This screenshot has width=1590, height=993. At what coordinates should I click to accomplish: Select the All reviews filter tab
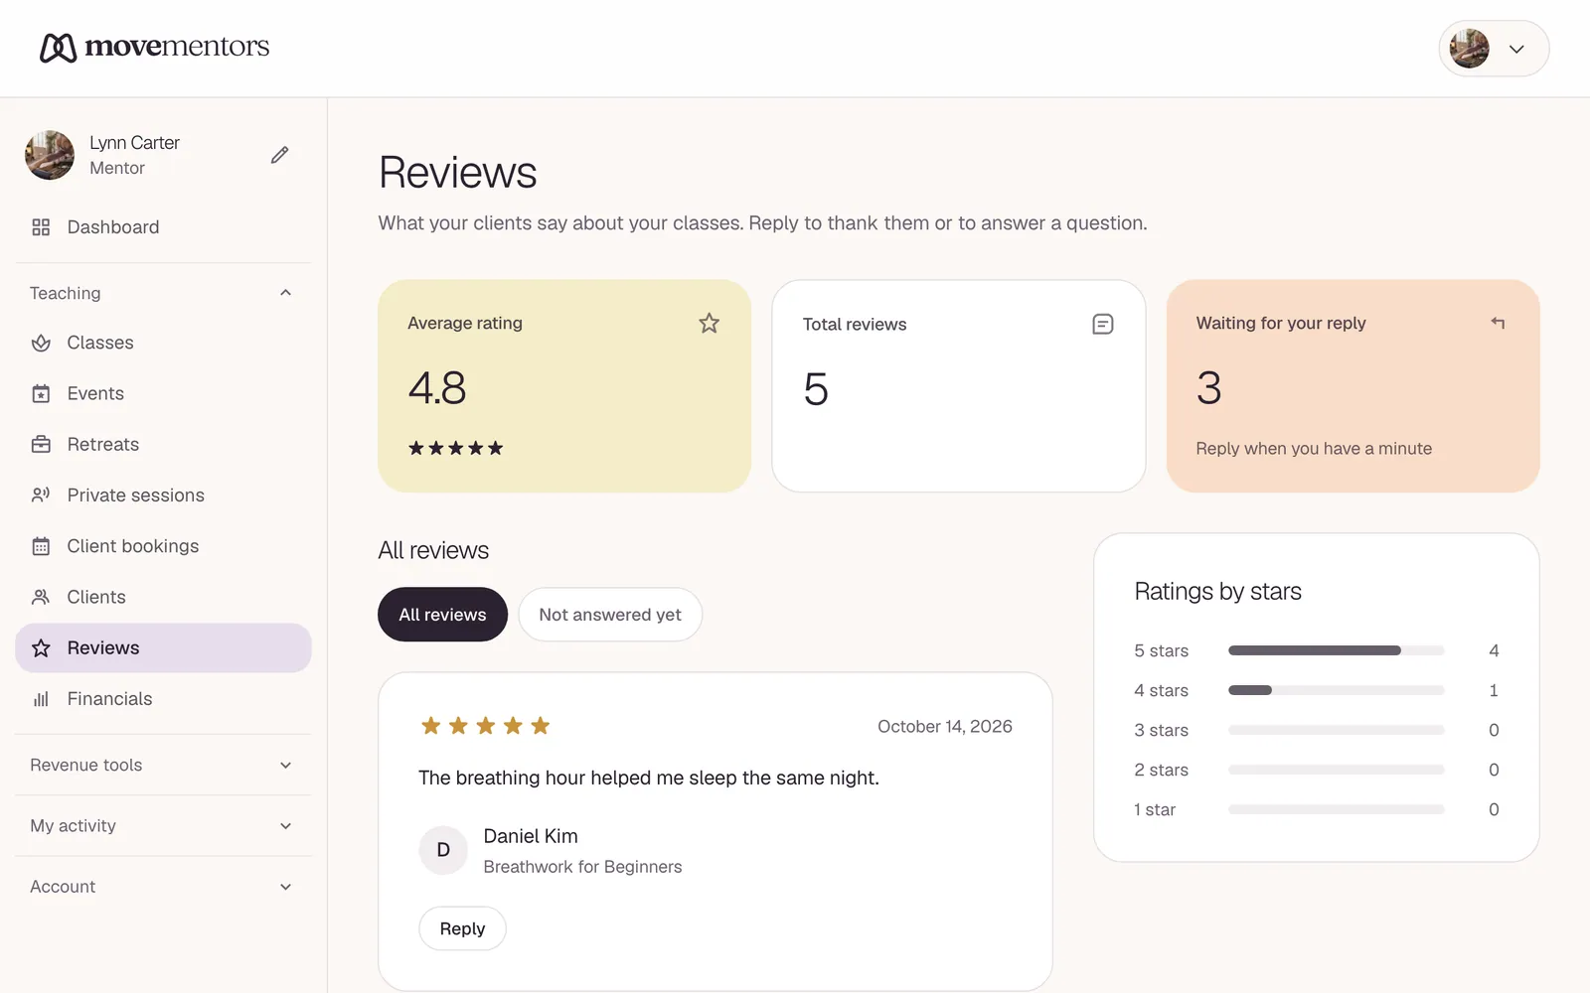[442, 615]
